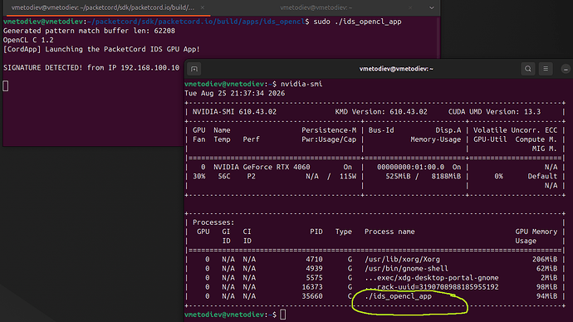
Task: Click the 30% fan speed value
Action: point(198,176)
